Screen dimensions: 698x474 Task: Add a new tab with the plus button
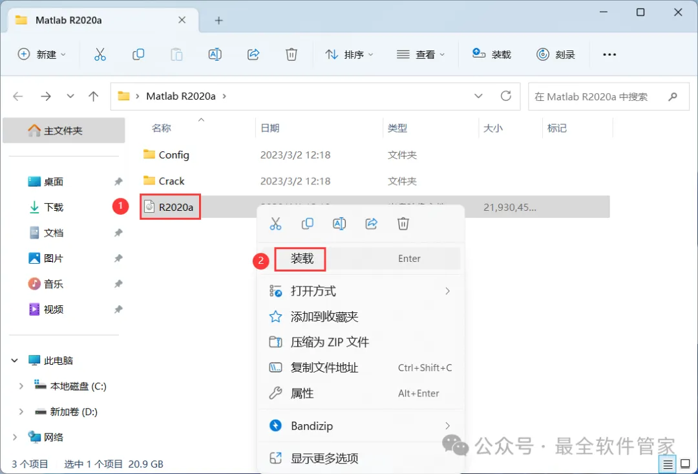click(x=218, y=21)
